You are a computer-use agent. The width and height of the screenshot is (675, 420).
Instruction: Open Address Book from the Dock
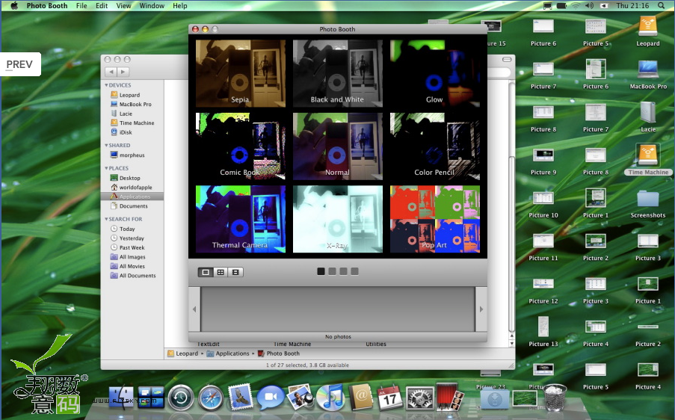pos(361,397)
